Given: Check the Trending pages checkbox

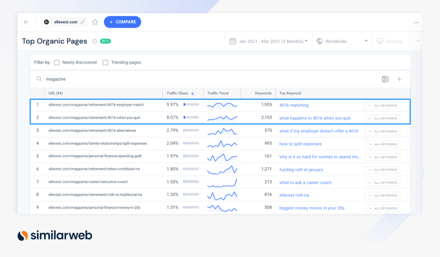Looking at the screenshot, I should click(x=105, y=62).
